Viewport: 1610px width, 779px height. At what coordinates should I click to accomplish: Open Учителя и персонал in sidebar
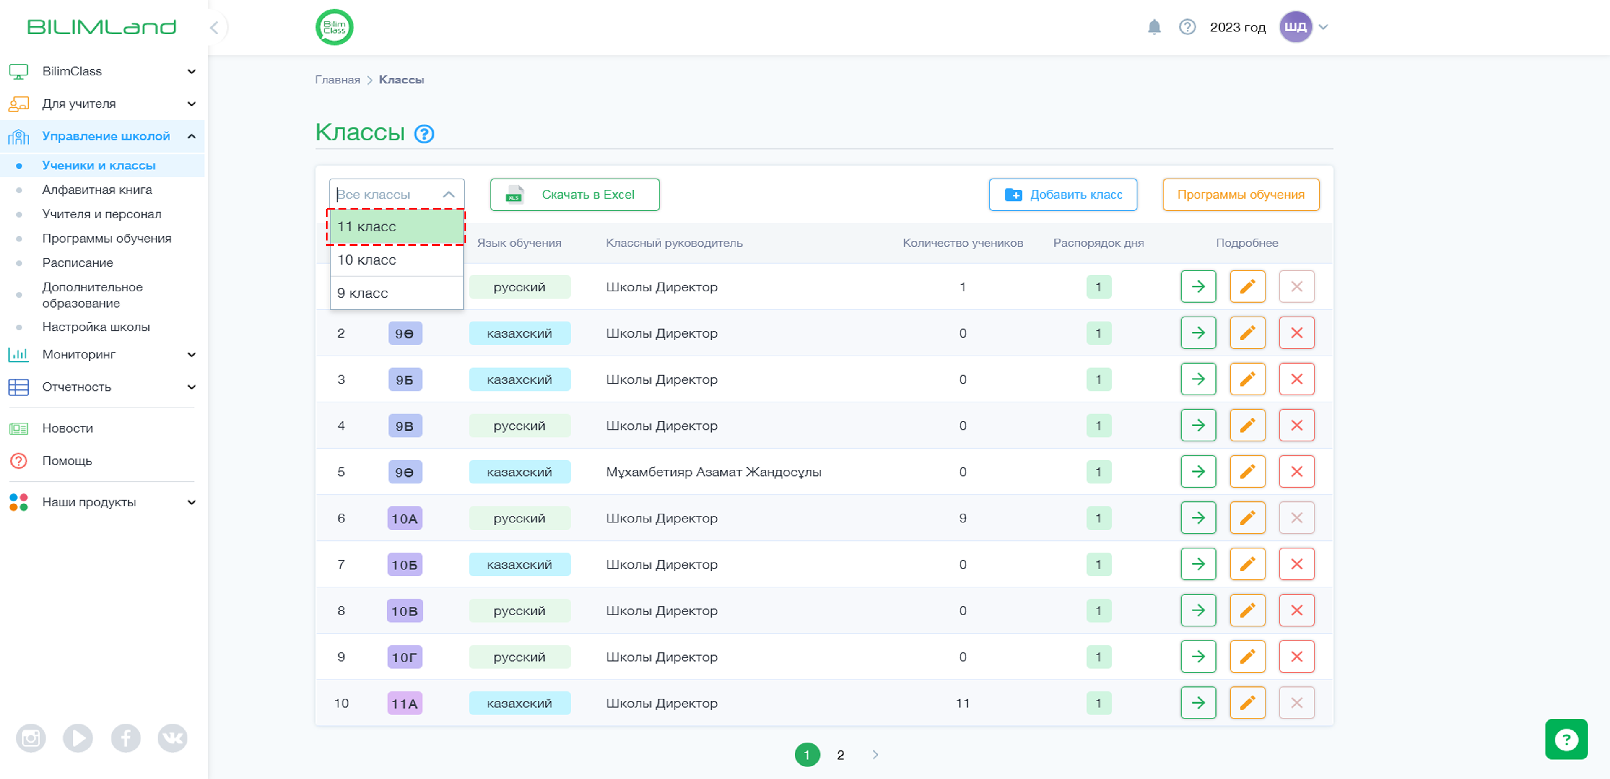point(101,214)
